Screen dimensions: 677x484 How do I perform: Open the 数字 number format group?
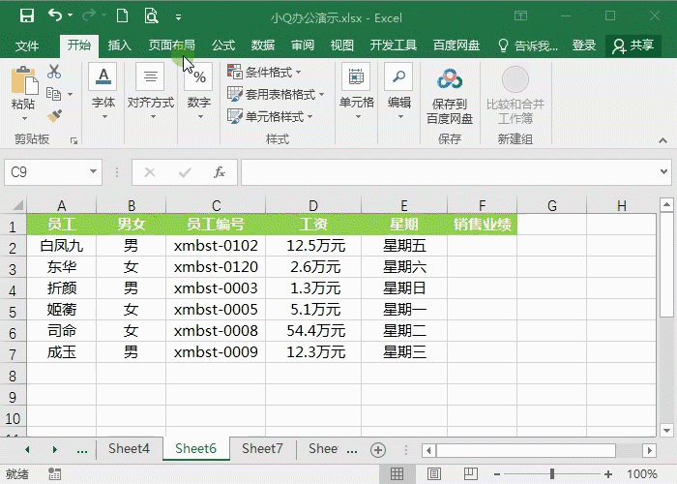198,92
